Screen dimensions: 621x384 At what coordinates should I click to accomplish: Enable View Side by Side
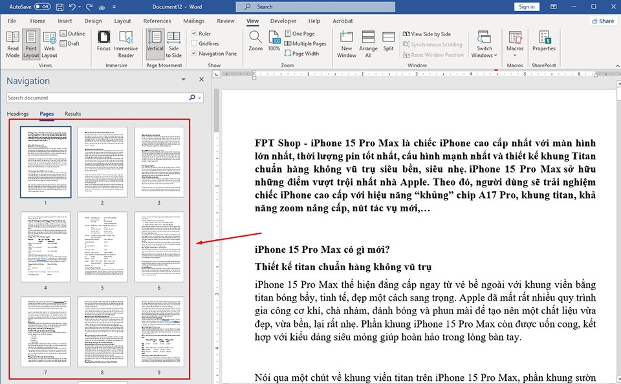coord(427,34)
